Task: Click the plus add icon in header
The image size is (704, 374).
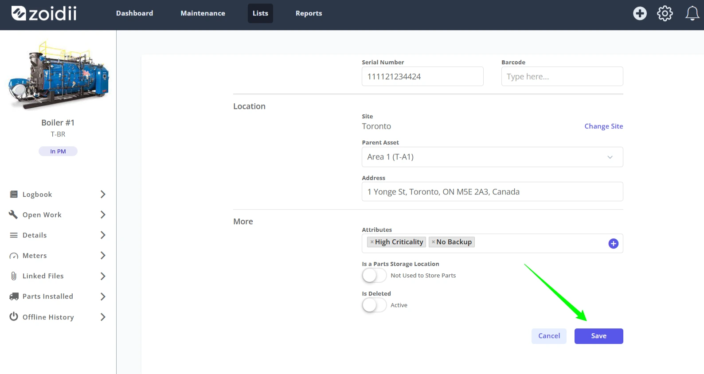Action: point(640,13)
